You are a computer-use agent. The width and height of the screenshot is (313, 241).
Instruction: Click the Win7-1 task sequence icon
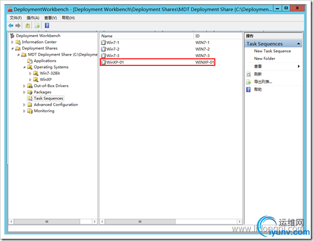103,43
